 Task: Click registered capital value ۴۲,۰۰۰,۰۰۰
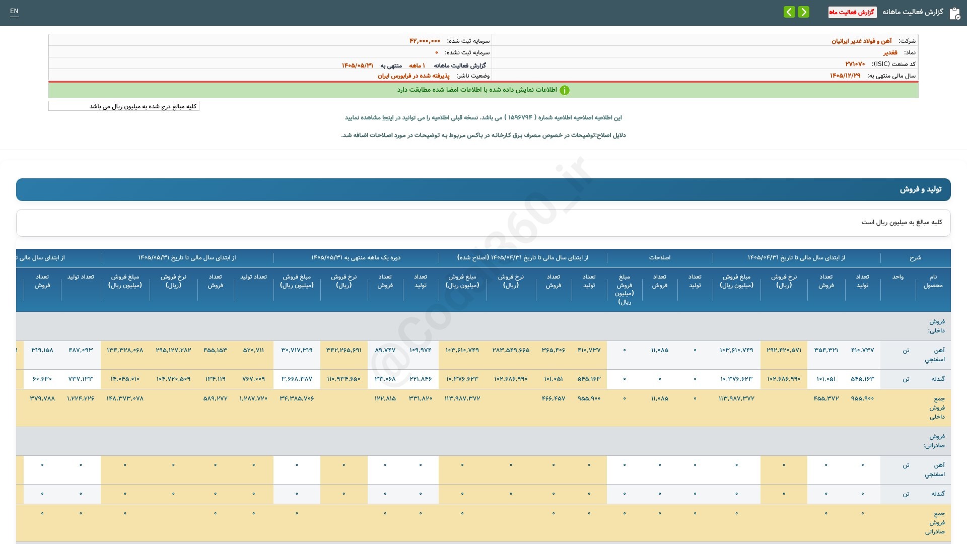click(425, 41)
